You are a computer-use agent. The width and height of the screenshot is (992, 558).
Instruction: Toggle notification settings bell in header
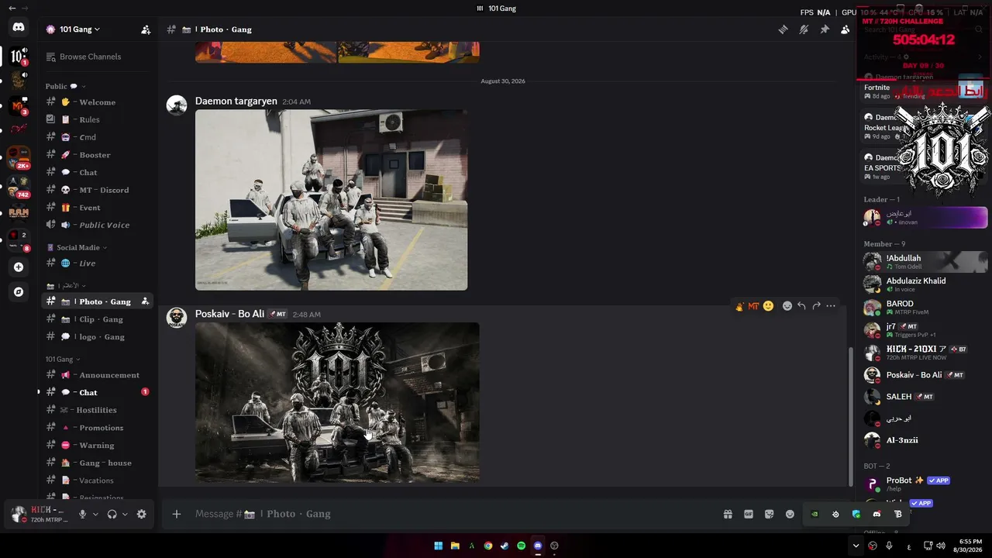[x=804, y=29]
